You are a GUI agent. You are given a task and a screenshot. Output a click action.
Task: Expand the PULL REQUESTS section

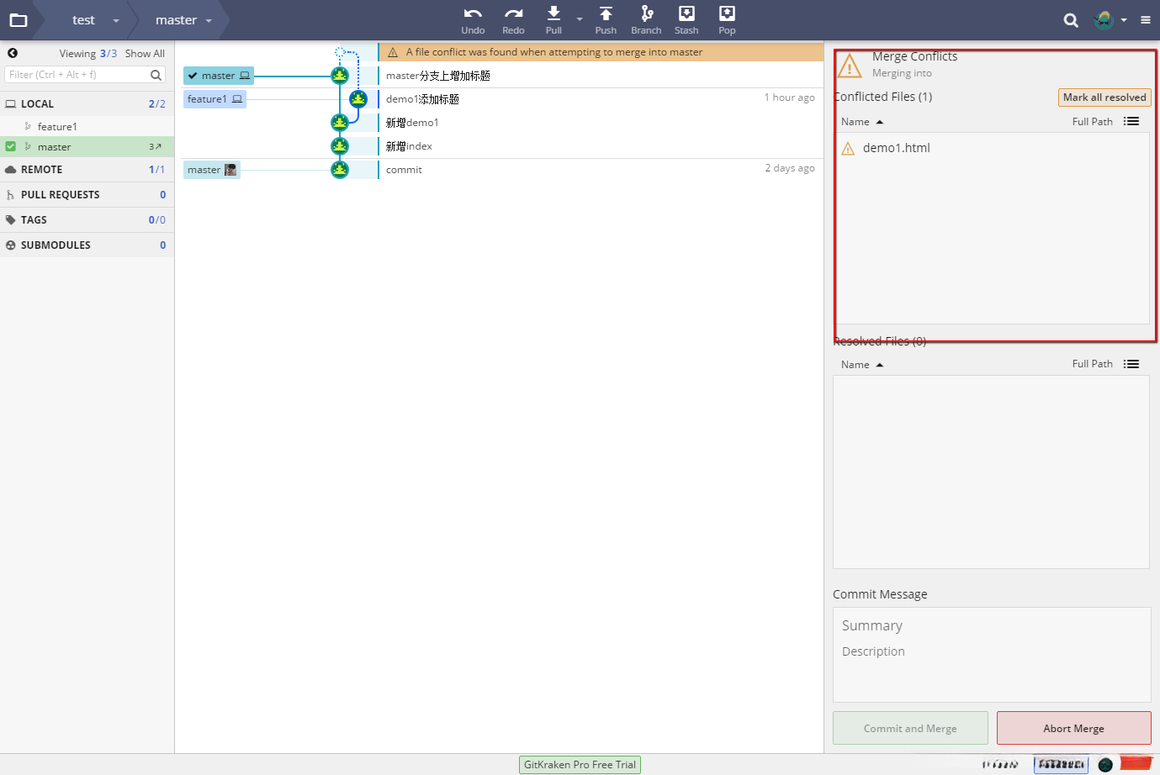(x=87, y=194)
